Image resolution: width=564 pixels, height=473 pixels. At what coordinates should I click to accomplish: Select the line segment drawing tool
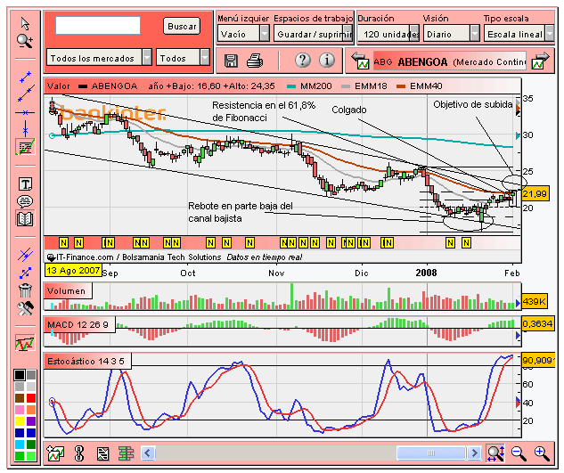point(25,77)
